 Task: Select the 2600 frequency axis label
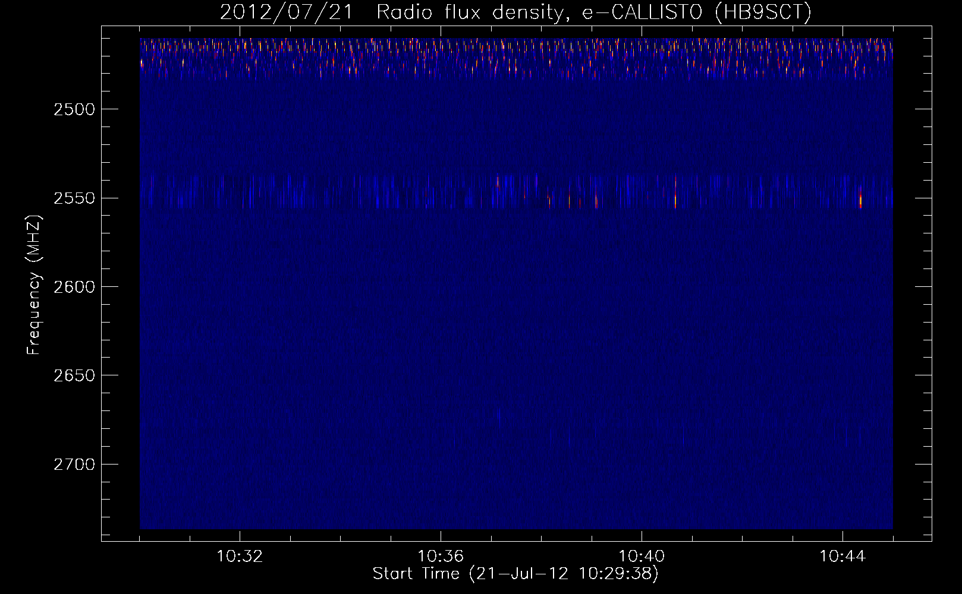(74, 287)
